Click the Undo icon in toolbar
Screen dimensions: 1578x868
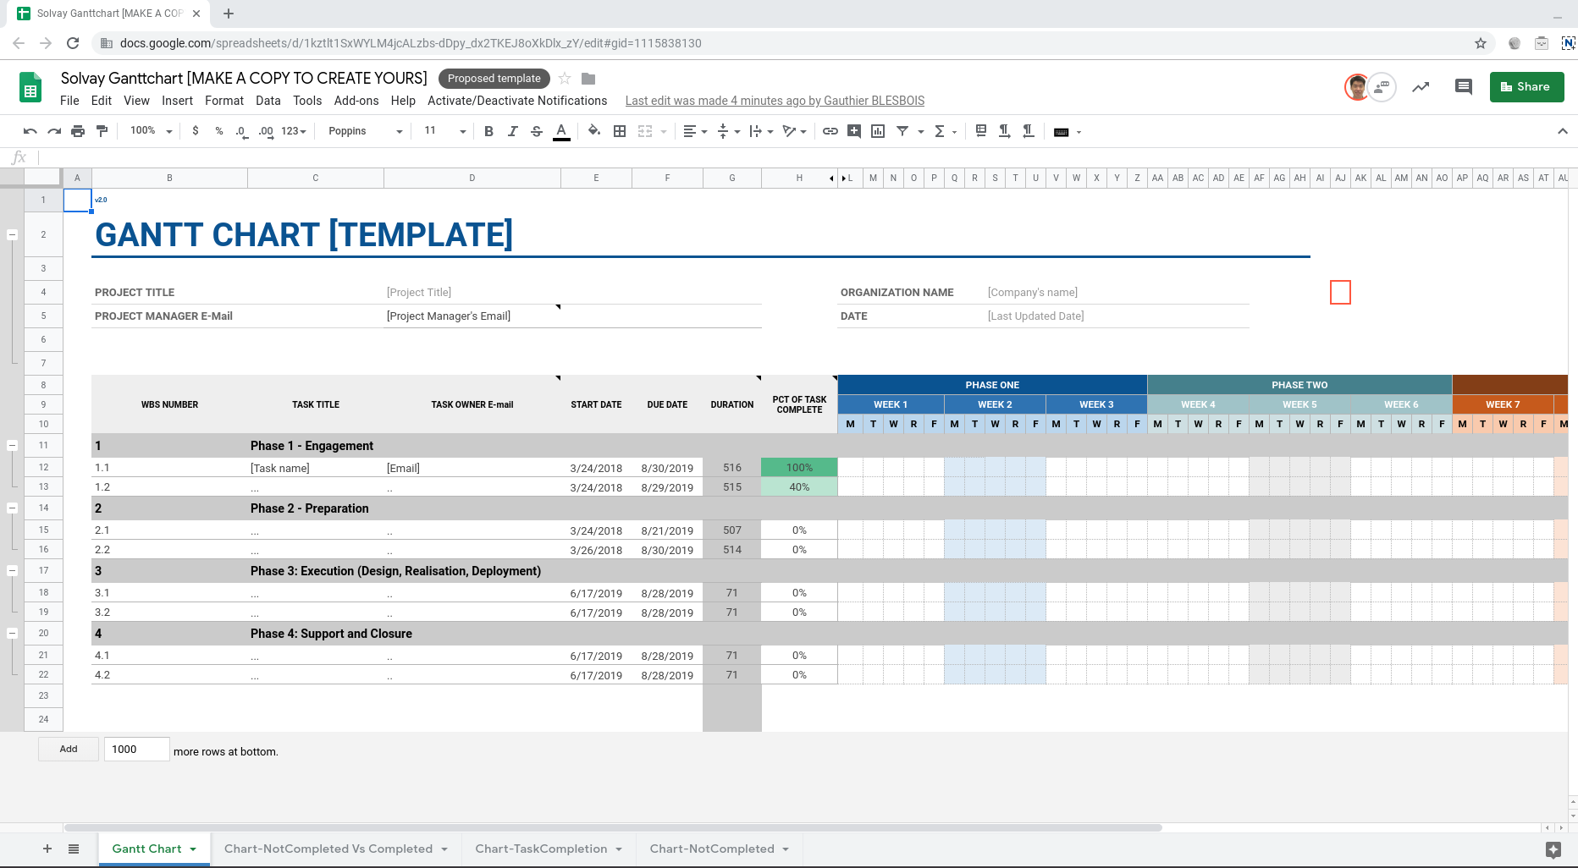30,131
